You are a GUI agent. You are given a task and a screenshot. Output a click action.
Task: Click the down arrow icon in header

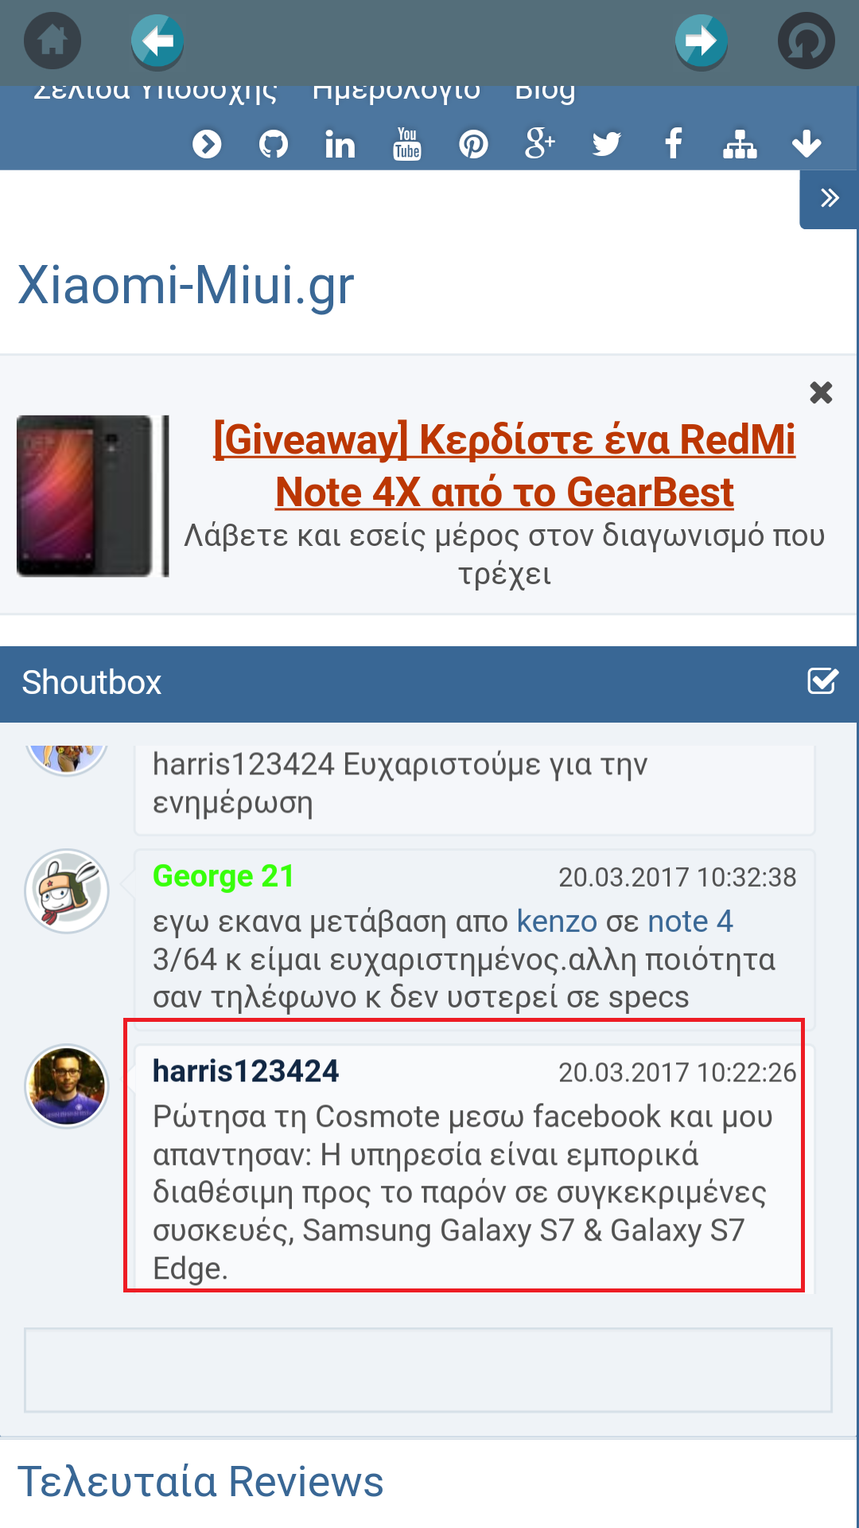point(807,144)
